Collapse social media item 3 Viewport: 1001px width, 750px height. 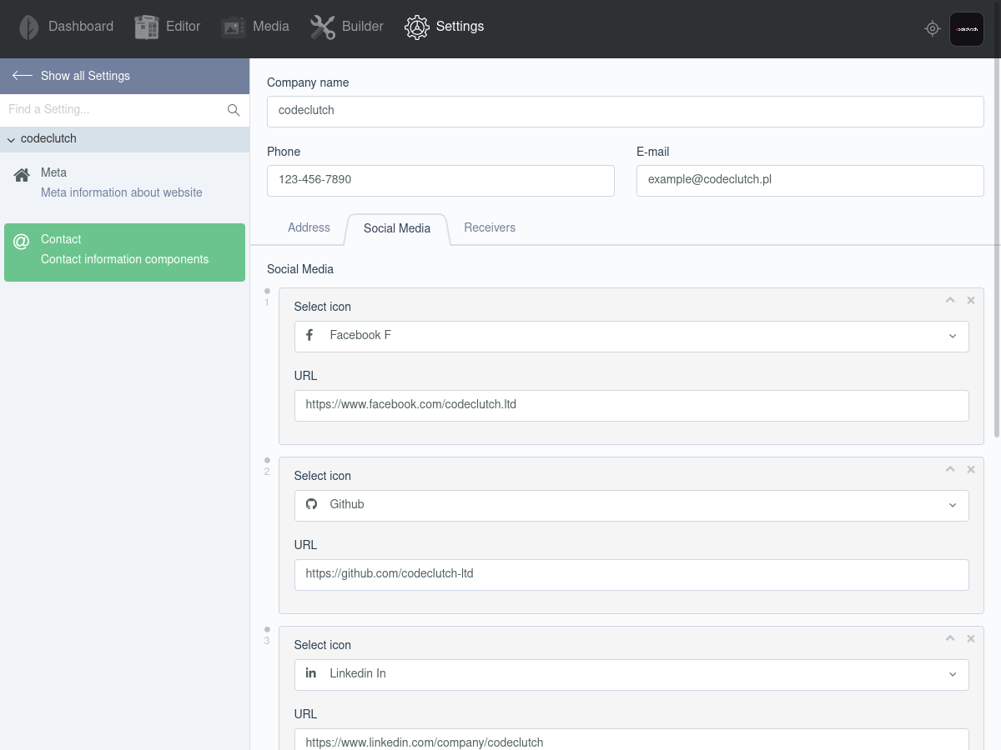tap(950, 638)
